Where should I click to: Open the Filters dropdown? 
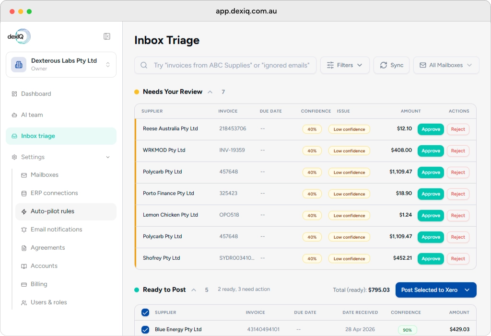coord(345,65)
